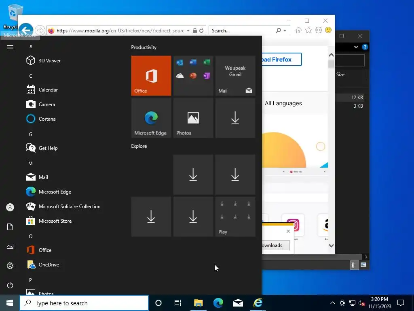Sort by Size column in File Explorer

pos(340,75)
